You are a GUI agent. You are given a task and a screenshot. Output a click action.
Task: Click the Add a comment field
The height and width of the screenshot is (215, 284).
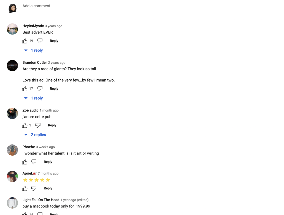pyautogui.click(x=148, y=6)
